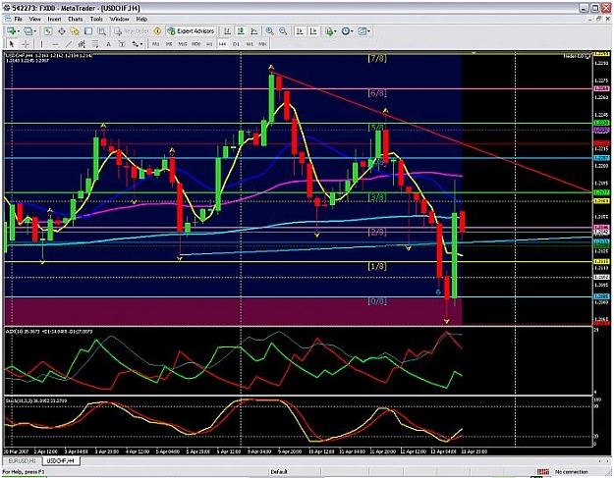Open the Charts menu
The width and height of the screenshot is (614, 478).
point(76,19)
